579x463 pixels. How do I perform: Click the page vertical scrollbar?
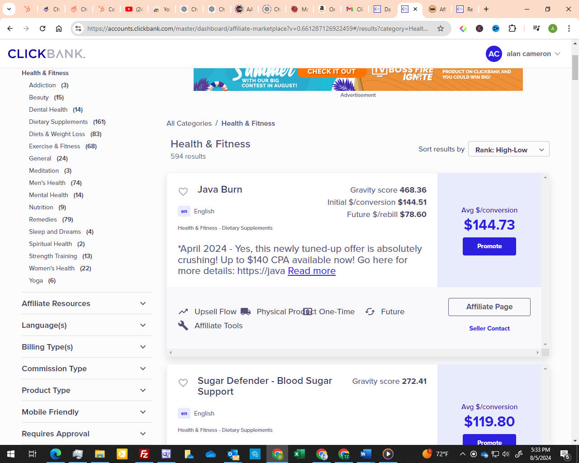point(575,68)
